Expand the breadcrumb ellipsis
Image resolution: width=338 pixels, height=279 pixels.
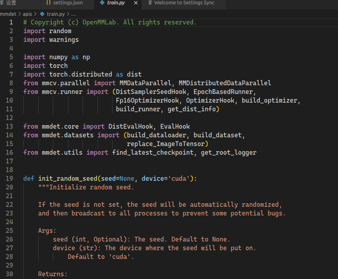coord(73,13)
